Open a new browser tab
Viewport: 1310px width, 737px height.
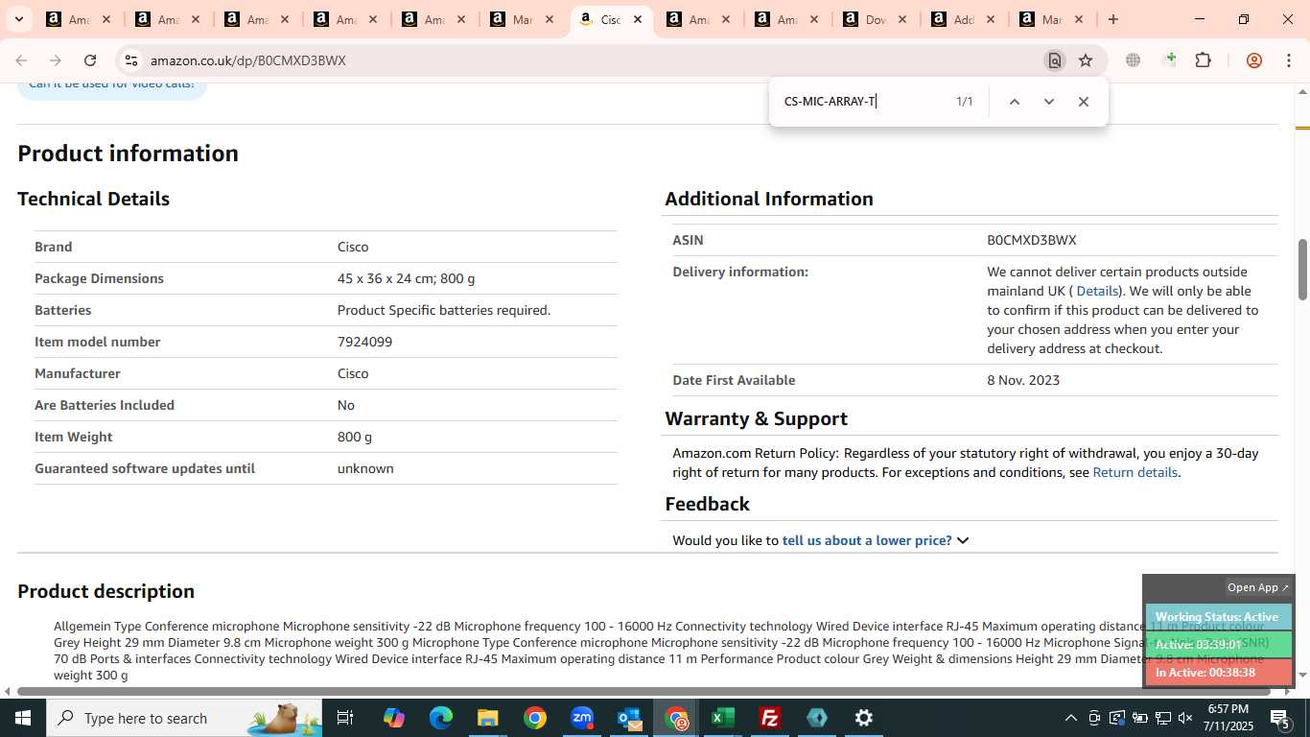[x=1113, y=19]
